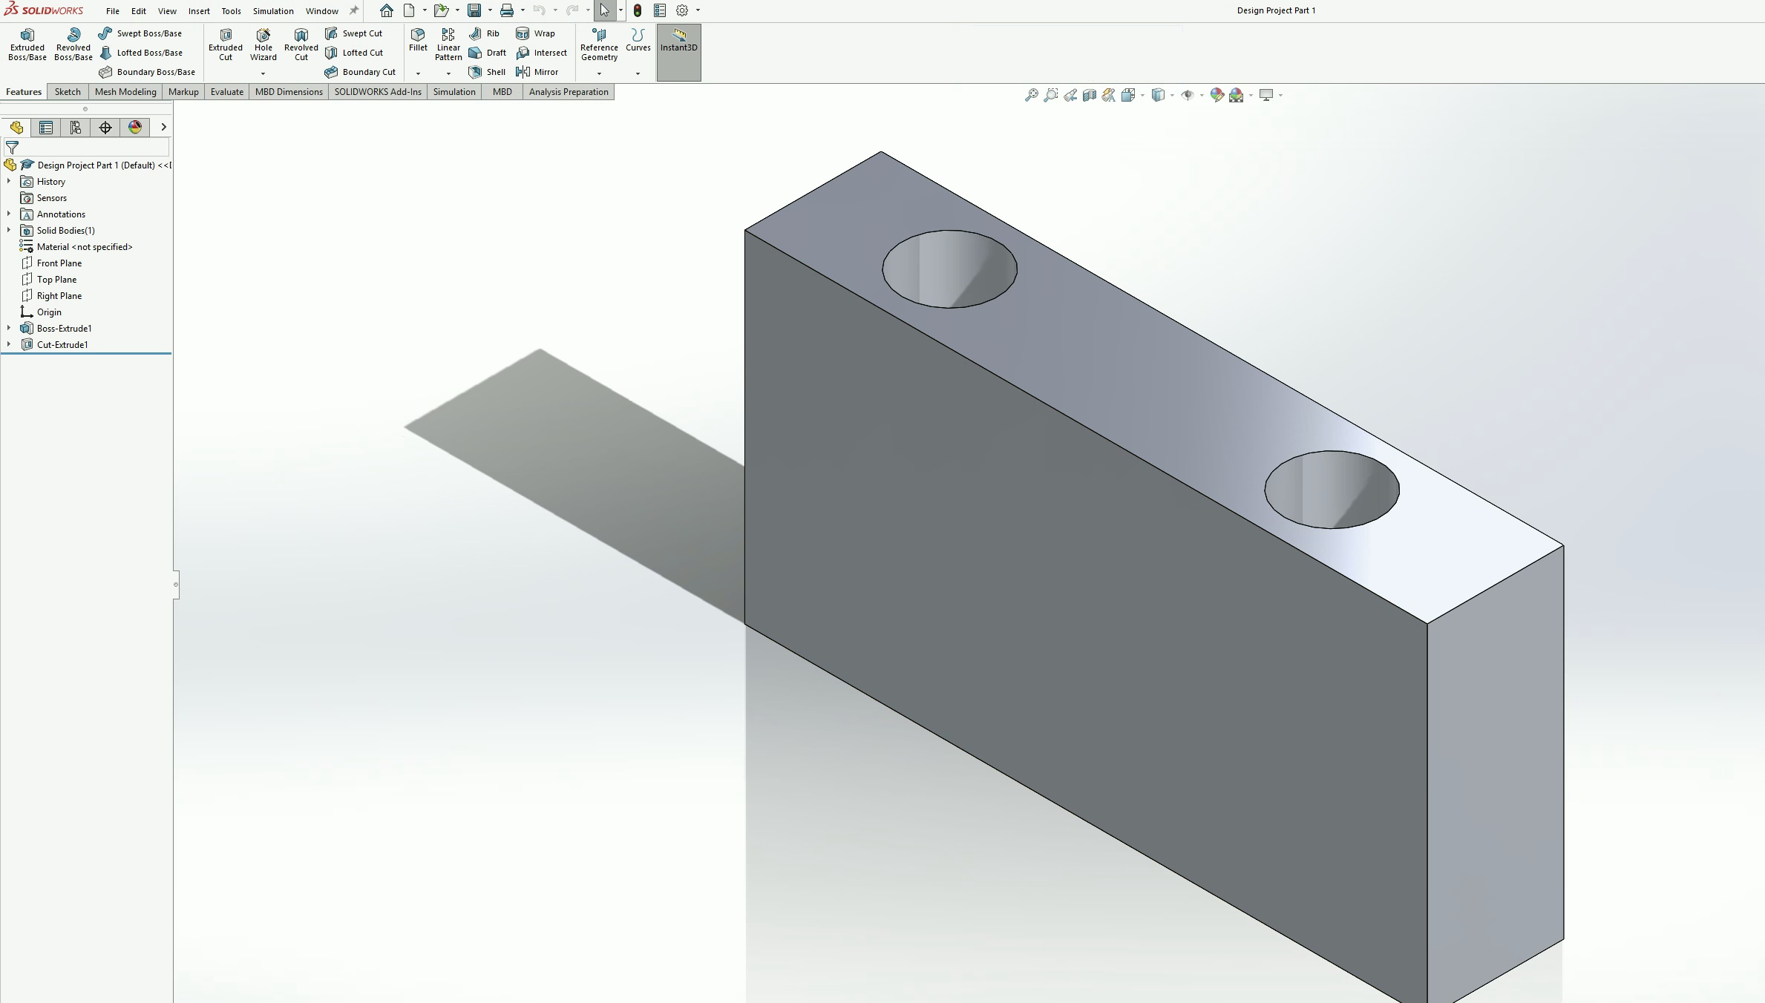Select the Extruded Cut tool
This screenshot has height=1003, width=1765.
tap(226, 45)
